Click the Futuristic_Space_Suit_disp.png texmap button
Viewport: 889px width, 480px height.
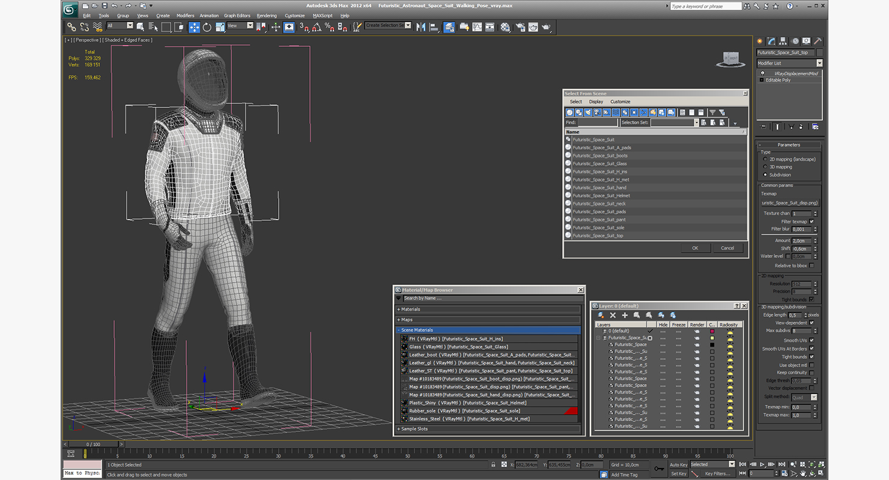coord(789,203)
